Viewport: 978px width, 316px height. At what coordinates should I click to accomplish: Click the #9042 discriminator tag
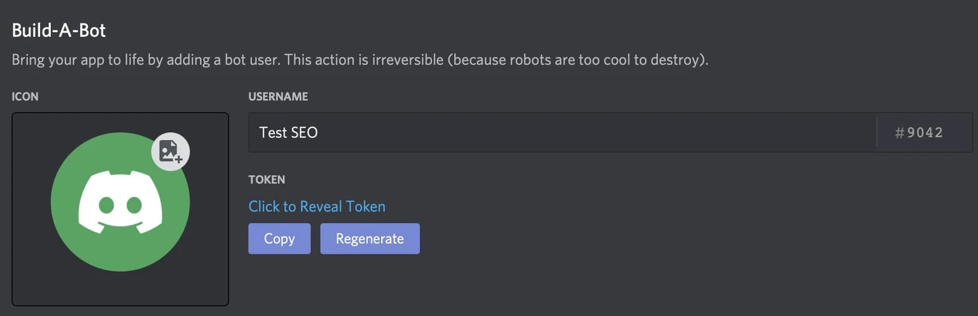click(x=919, y=133)
